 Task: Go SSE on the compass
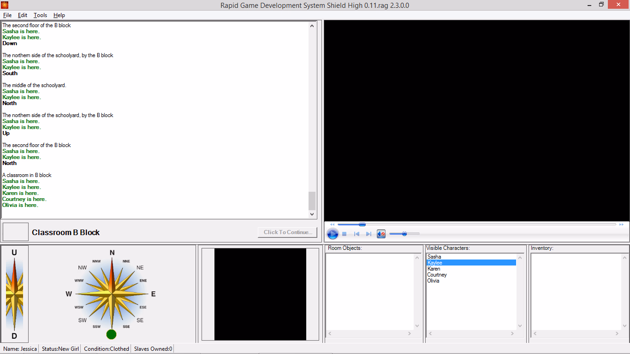point(126,326)
